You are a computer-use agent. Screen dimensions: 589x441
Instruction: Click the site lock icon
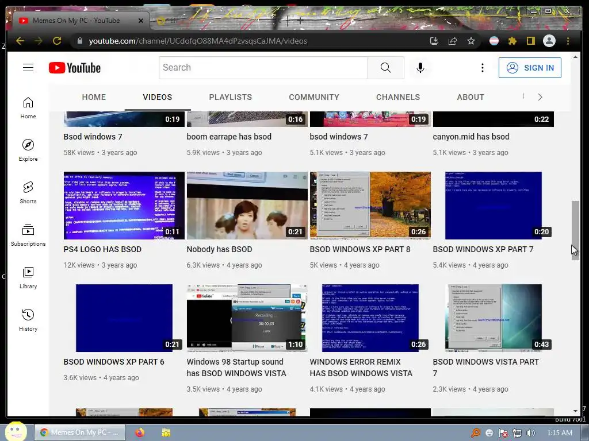(x=79, y=41)
